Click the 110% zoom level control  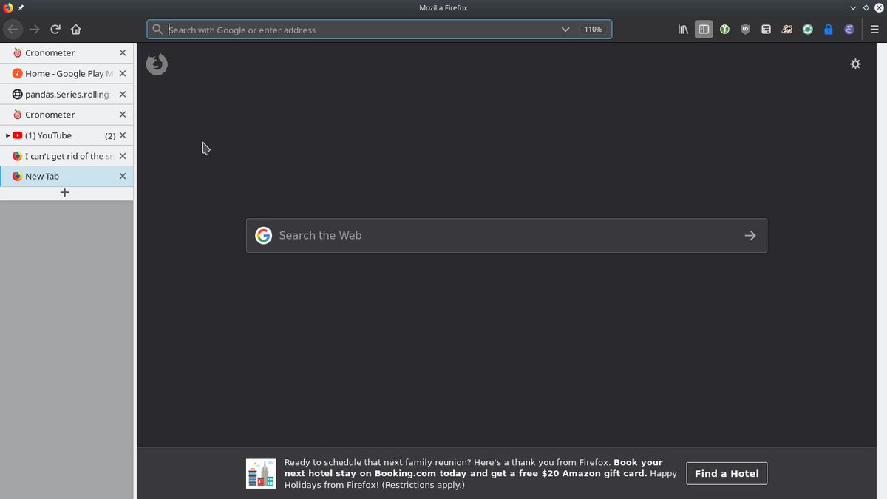593,30
